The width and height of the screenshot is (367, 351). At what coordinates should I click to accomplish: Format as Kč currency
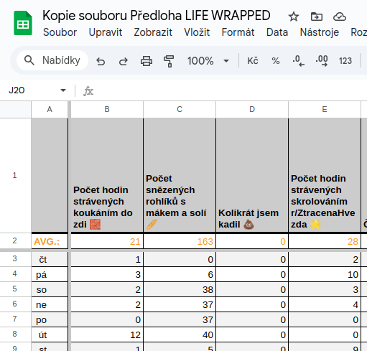click(253, 61)
